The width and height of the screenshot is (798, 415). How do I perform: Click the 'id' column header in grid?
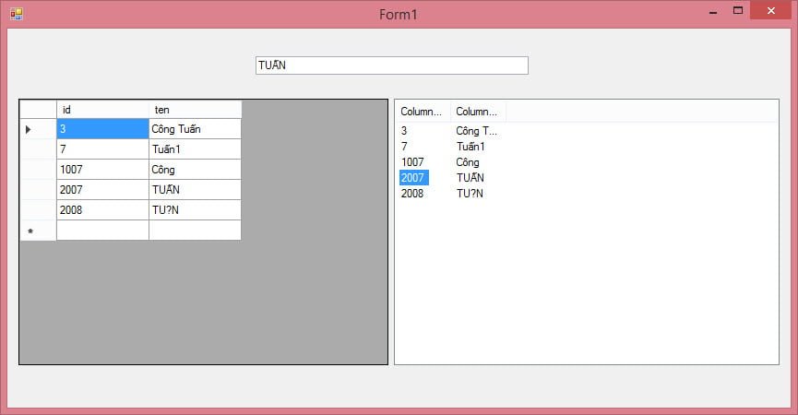click(102, 110)
